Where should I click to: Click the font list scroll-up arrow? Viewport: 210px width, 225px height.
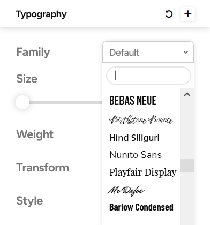click(x=187, y=94)
